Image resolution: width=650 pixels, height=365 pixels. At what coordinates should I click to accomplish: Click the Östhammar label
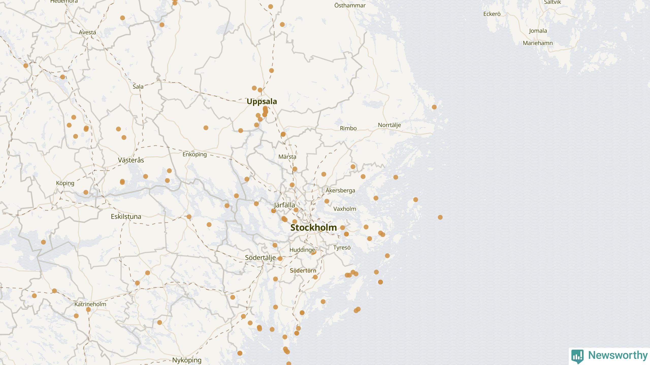click(350, 5)
